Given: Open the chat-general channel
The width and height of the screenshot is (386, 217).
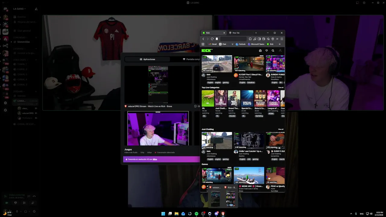Looking at the screenshot, I should click(24, 31).
